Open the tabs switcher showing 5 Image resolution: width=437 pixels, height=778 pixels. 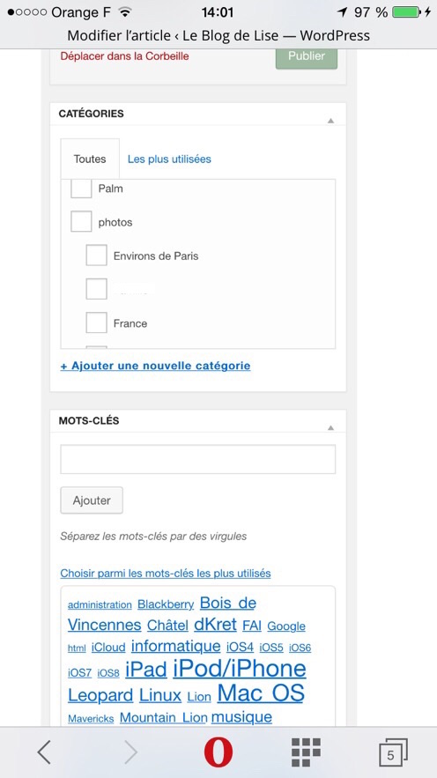coord(393,752)
